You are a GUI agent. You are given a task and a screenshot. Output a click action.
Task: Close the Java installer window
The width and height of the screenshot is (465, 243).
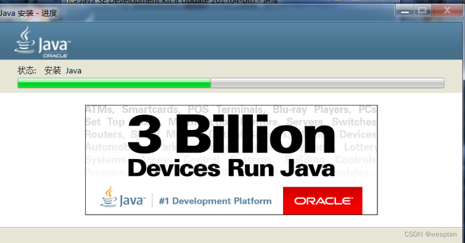click(447, 11)
